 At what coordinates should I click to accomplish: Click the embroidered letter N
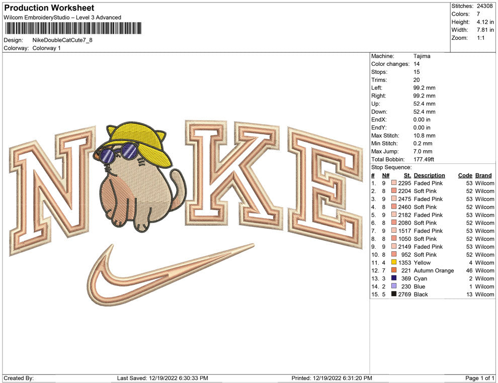pos(52,190)
